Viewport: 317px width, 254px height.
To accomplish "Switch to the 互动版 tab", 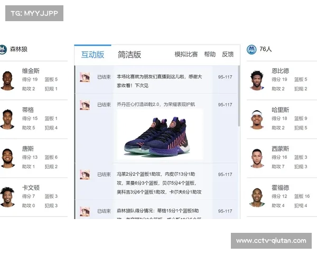I will [92, 55].
